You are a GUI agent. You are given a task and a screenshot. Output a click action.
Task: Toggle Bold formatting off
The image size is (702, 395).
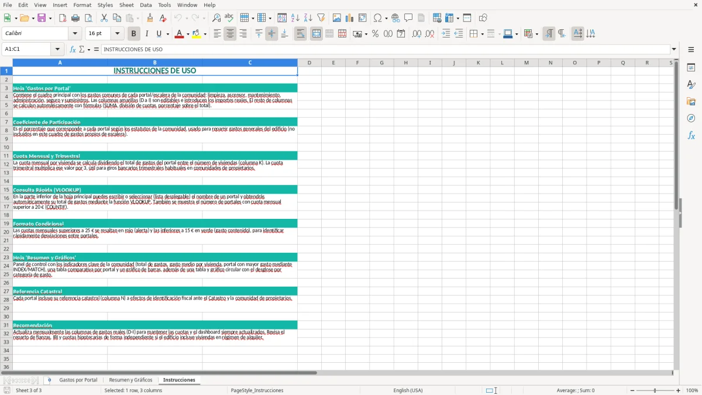point(133,34)
